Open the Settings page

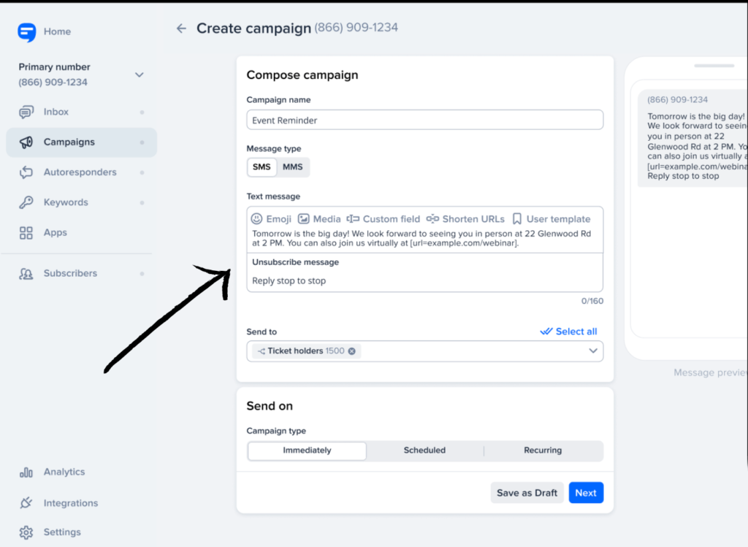coord(62,532)
